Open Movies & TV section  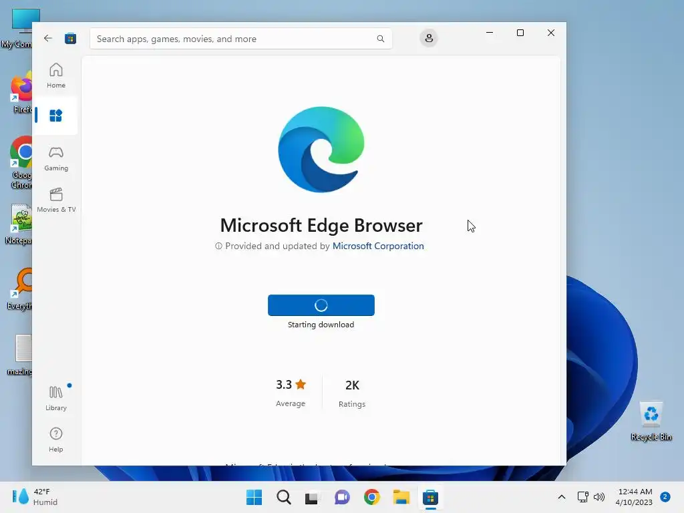(56, 200)
